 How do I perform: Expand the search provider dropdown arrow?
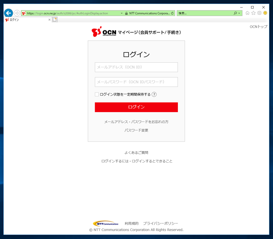coord(239,13)
